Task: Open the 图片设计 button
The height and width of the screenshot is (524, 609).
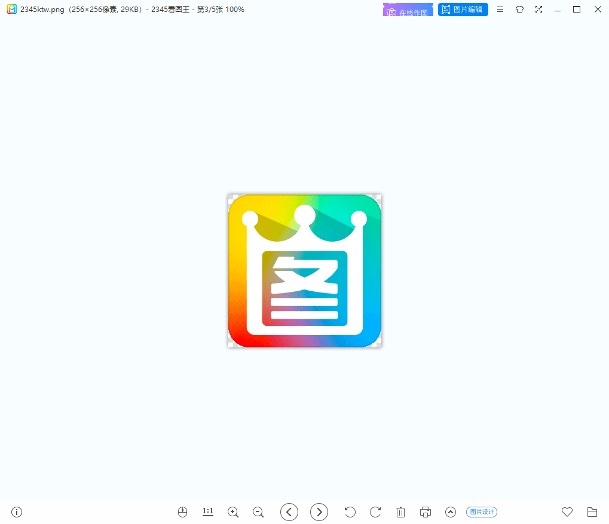Action: point(482,512)
